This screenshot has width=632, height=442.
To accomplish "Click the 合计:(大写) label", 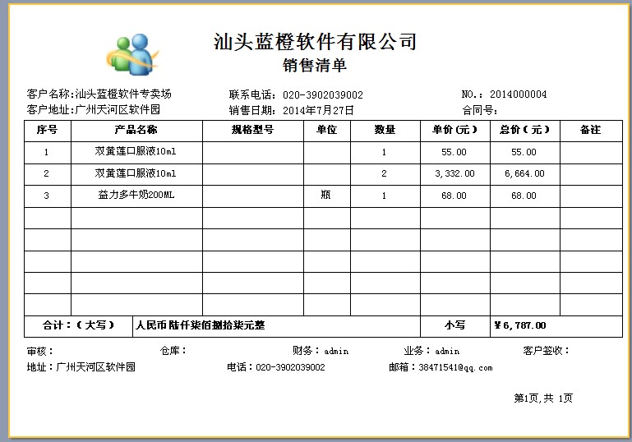I will pyautogui.click(x=78, y=325).
